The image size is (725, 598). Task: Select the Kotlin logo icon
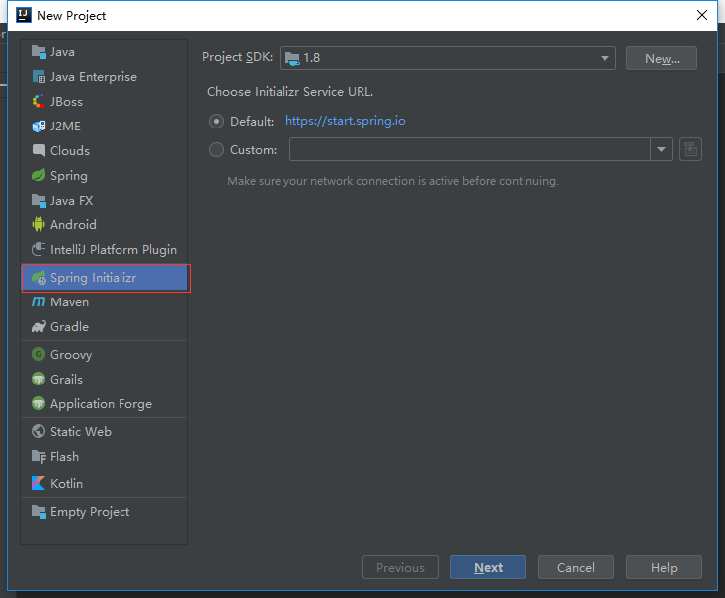(39, 483)
